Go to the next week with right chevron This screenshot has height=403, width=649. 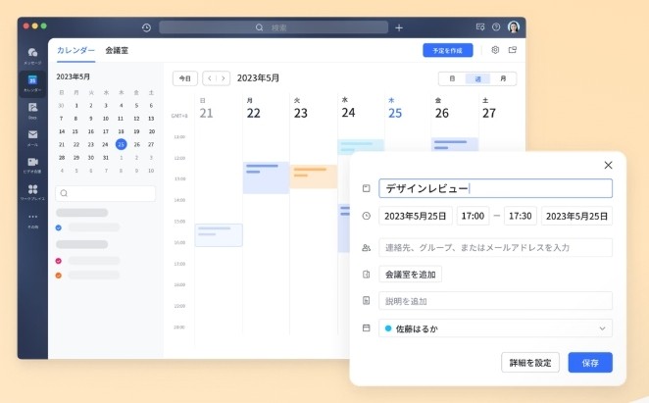point(224,78)
